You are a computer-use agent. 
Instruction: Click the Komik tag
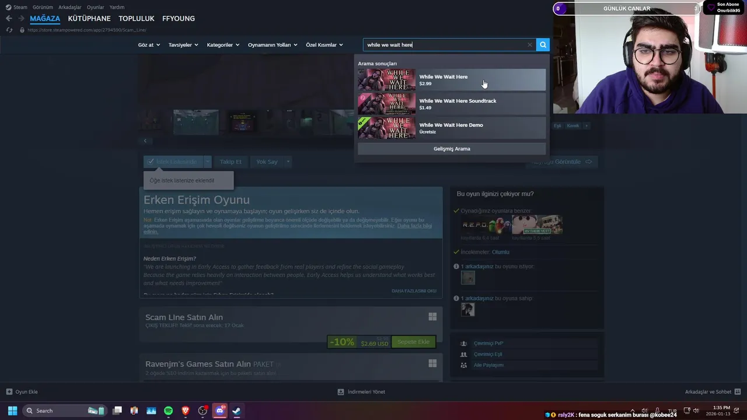pyautogui.click(x=573, y=125)
